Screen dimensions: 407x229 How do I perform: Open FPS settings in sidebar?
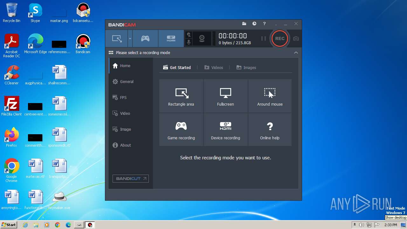point(131,98)
